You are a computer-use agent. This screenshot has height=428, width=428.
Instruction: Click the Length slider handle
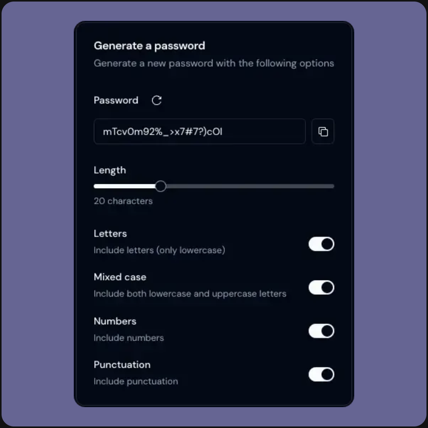(161, 186)
